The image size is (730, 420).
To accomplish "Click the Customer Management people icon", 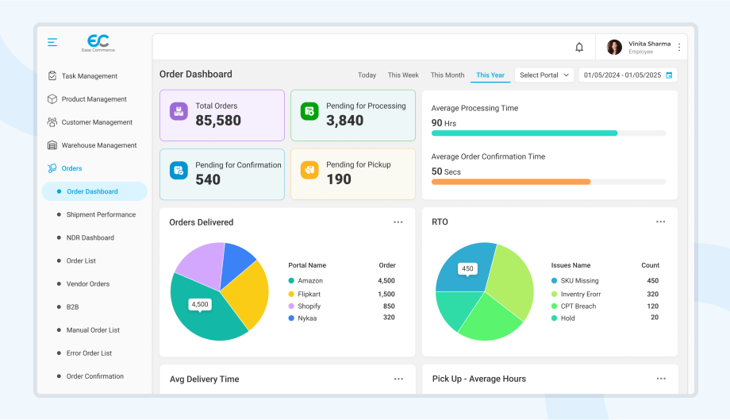I will click(x=52, y=122).
